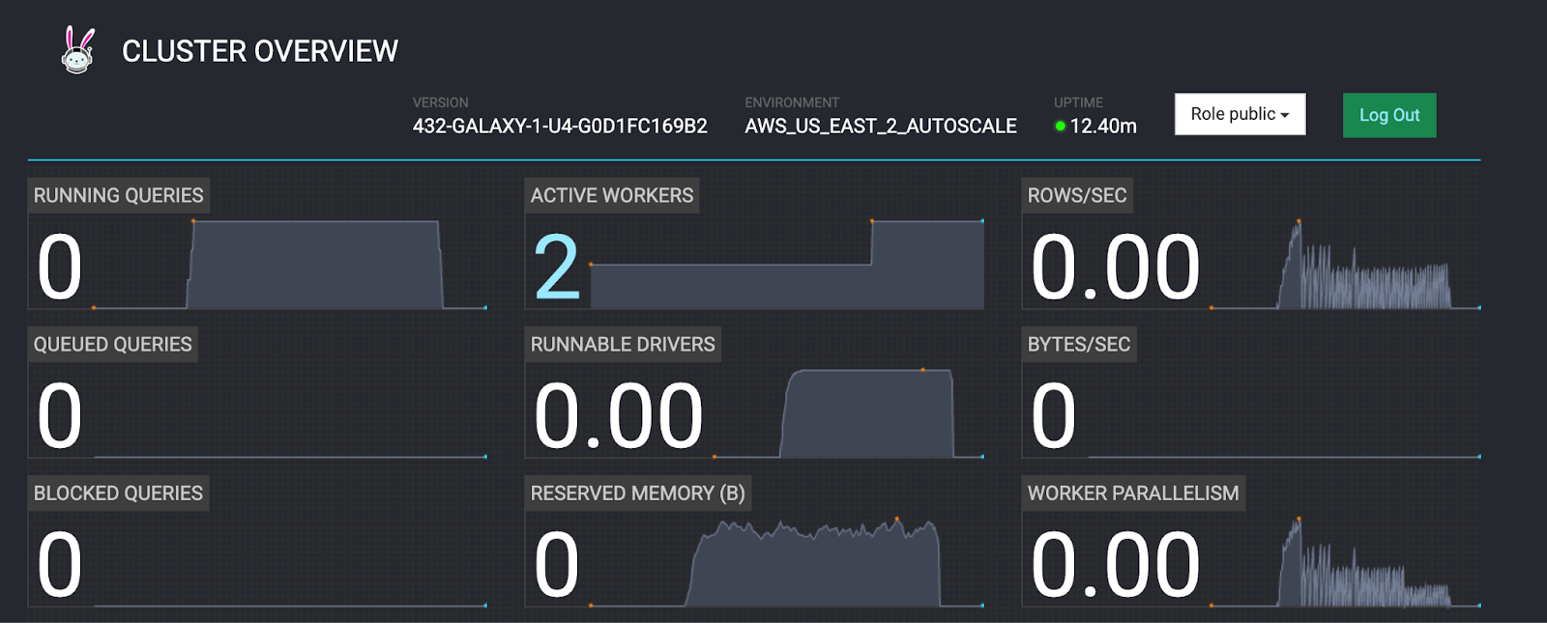This screenshot has width=1547, height=623.
Task: Click the Trino bunny logo icon
Action: click(x=77, y=50)
